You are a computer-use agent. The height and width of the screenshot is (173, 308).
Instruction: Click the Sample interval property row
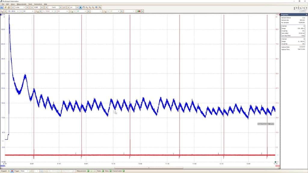point(293,18)
